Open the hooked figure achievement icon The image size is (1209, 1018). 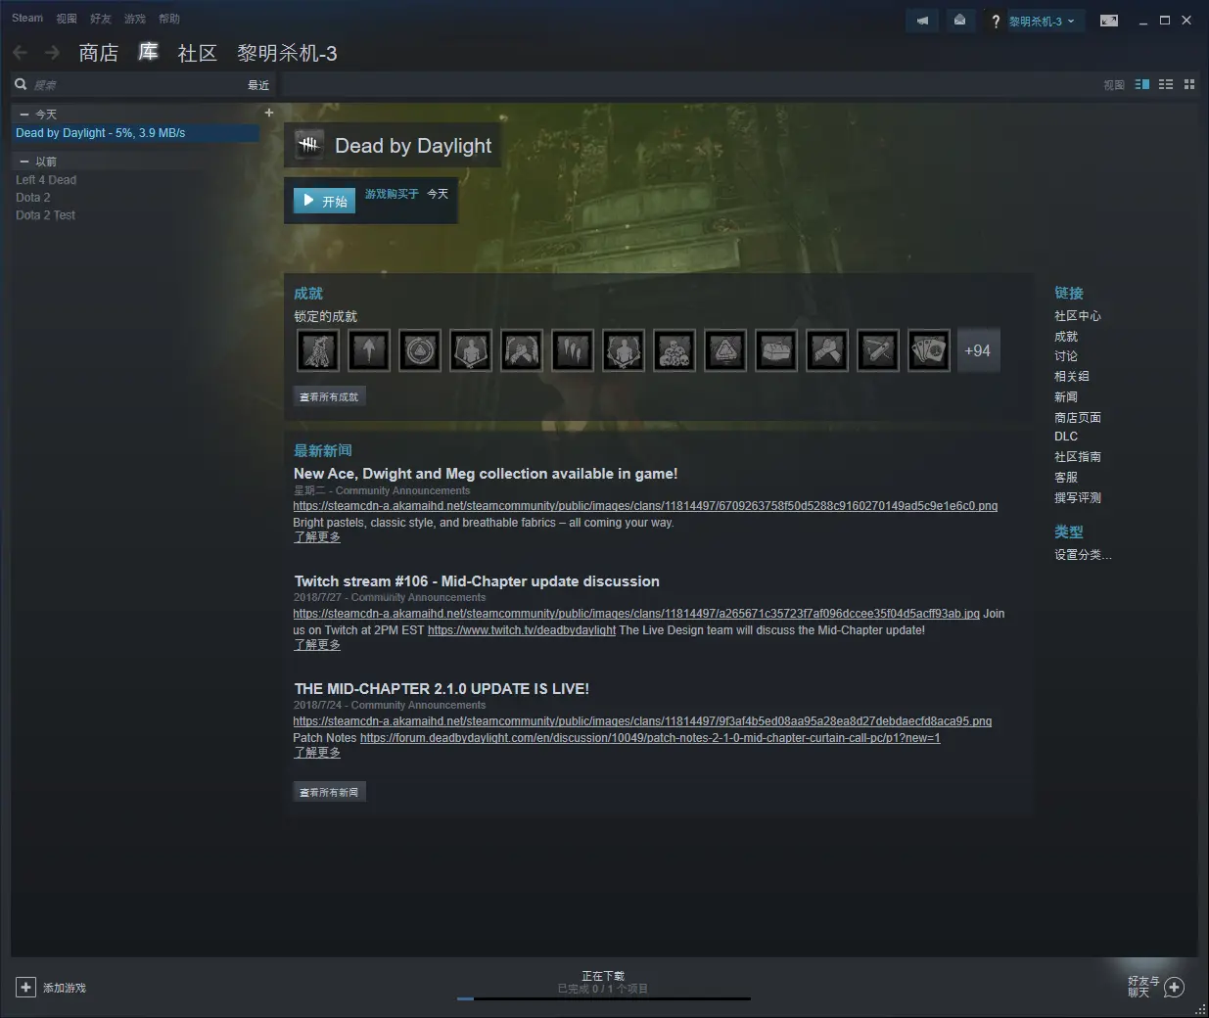pos(318,350)
